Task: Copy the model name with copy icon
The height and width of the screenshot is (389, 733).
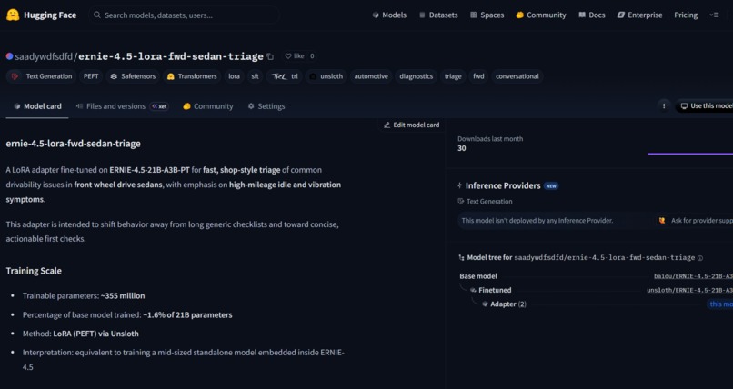Action: coord(270,56)
